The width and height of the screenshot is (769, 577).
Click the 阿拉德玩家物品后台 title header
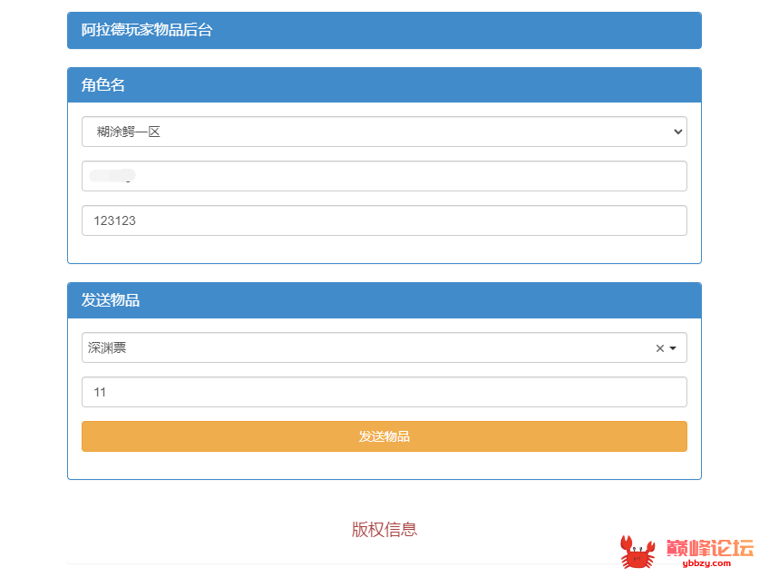pyautogui.click(x=384, y=31)
